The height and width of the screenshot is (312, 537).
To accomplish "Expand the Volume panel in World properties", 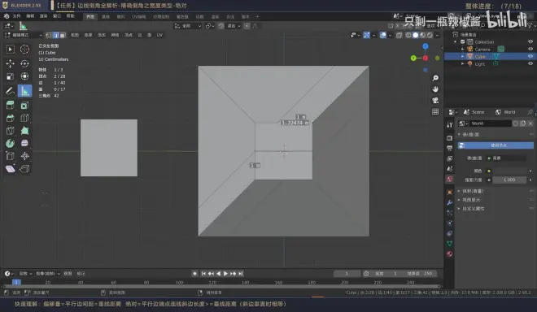I will tap(473, 191).
